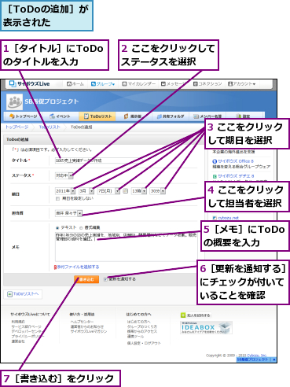This screenshot has height=387, width=290.
Task: Open the 設定 tab
Action: 243,116
